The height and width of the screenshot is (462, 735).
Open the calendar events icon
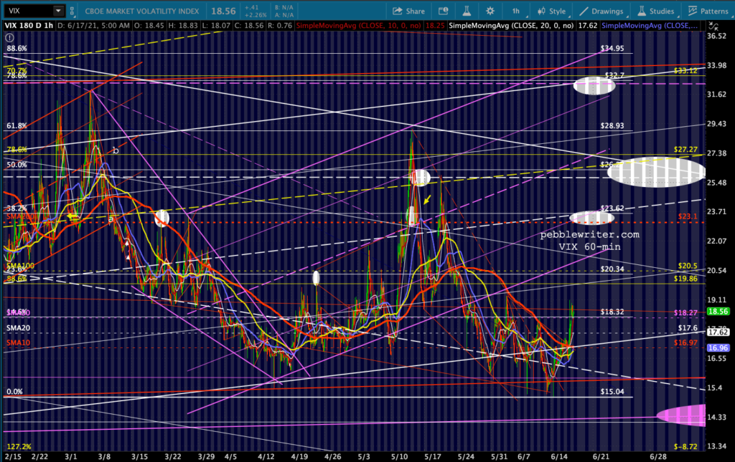coord(443,11)
